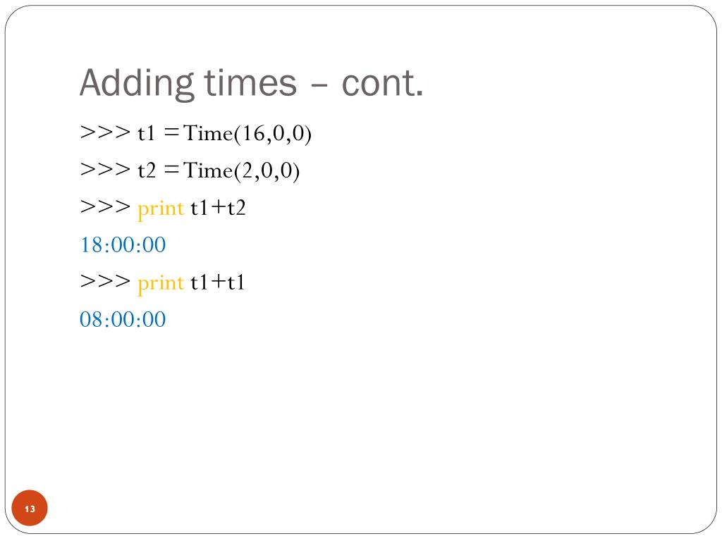This screenshot has height=541, width=722.
Task: Click the 't1+t1' expression
Action: pos(217,282)
